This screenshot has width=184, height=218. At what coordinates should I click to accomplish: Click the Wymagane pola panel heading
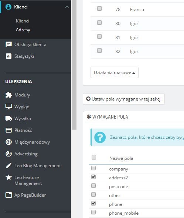click(110, 117)
